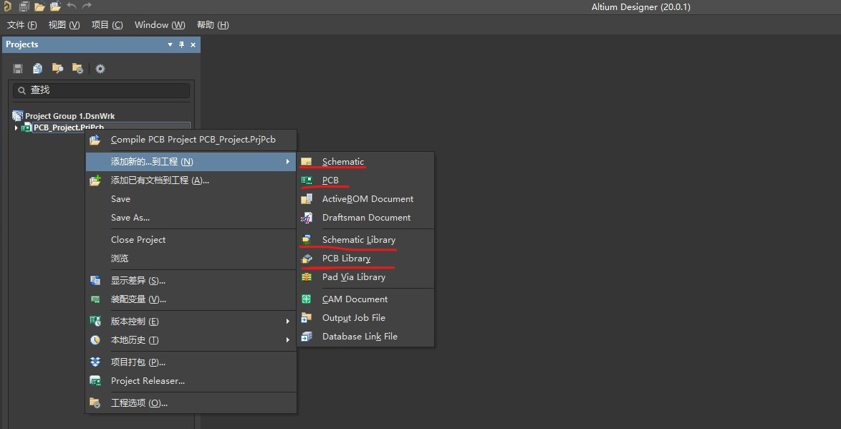Select Draftsman Document
The height and width of the screenshot is (429, 841).
365,218
